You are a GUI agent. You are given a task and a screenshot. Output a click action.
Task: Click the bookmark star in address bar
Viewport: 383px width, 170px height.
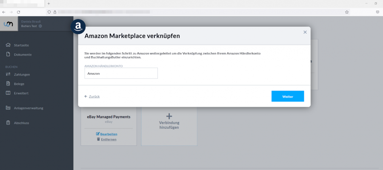(347, 12)
